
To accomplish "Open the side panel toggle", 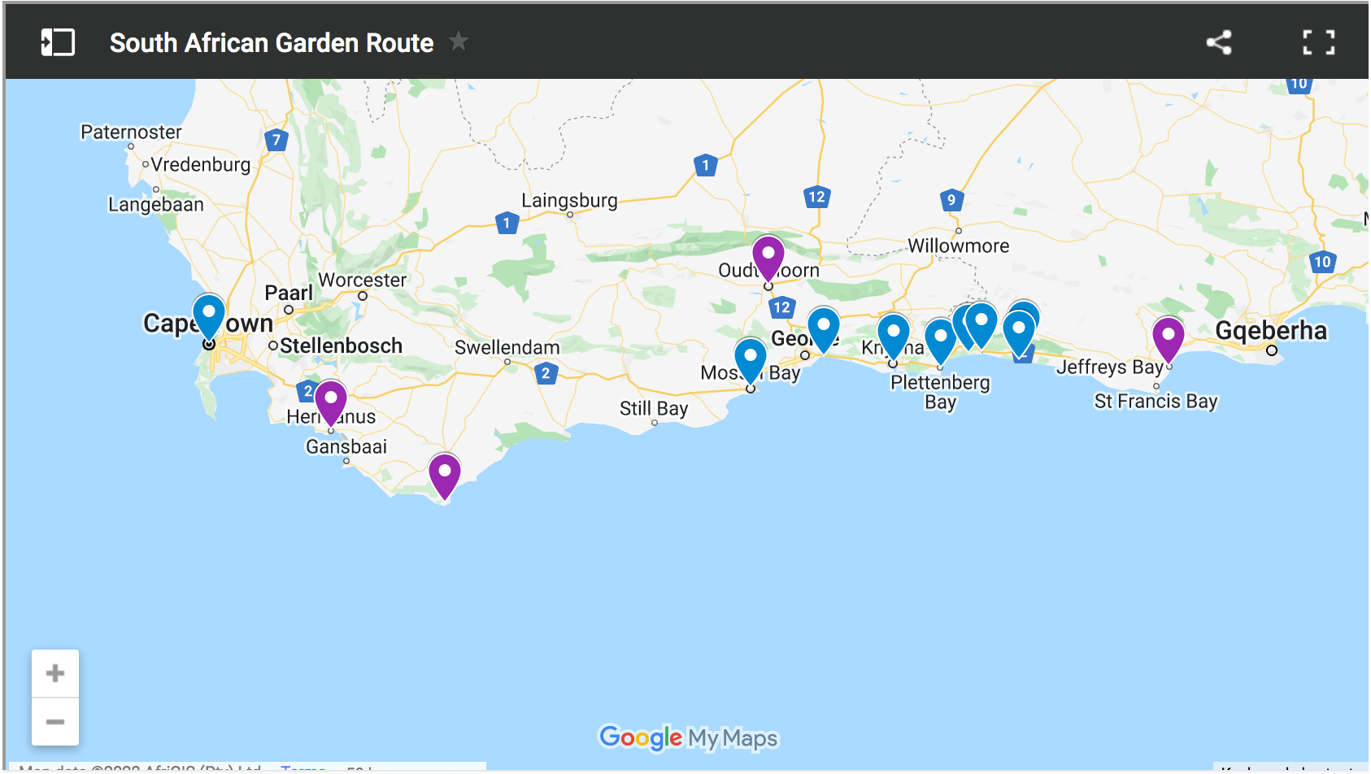I will (56, 41).
